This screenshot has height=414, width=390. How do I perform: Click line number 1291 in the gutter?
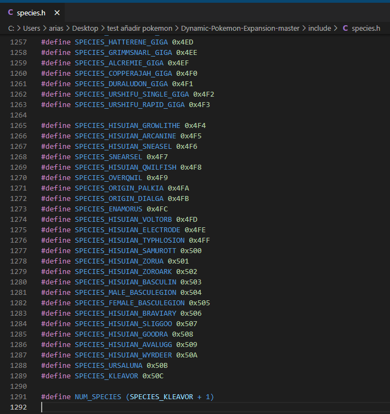click(18, 397)
